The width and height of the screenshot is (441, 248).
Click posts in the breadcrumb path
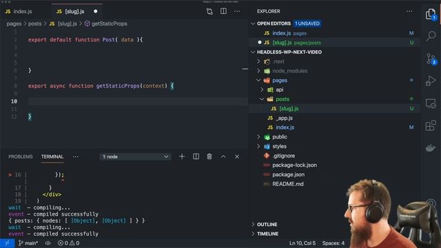(x=34, y=23)
